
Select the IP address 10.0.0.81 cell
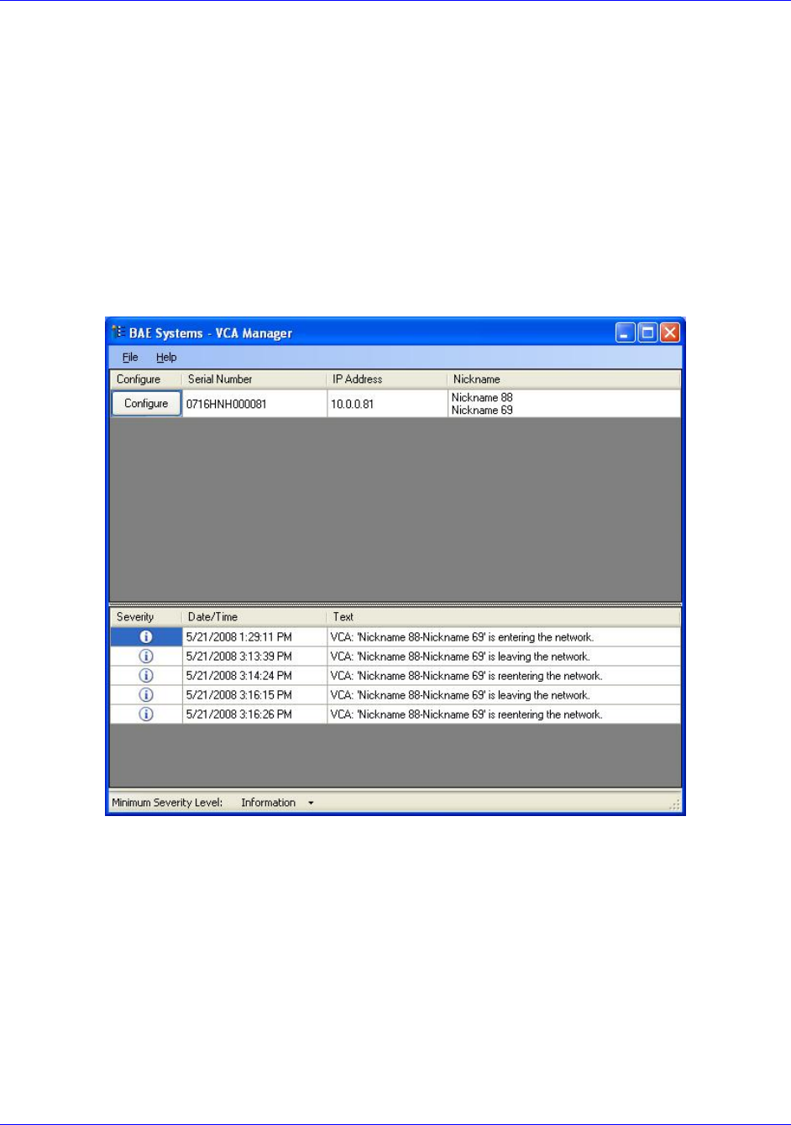coord(387,404)
